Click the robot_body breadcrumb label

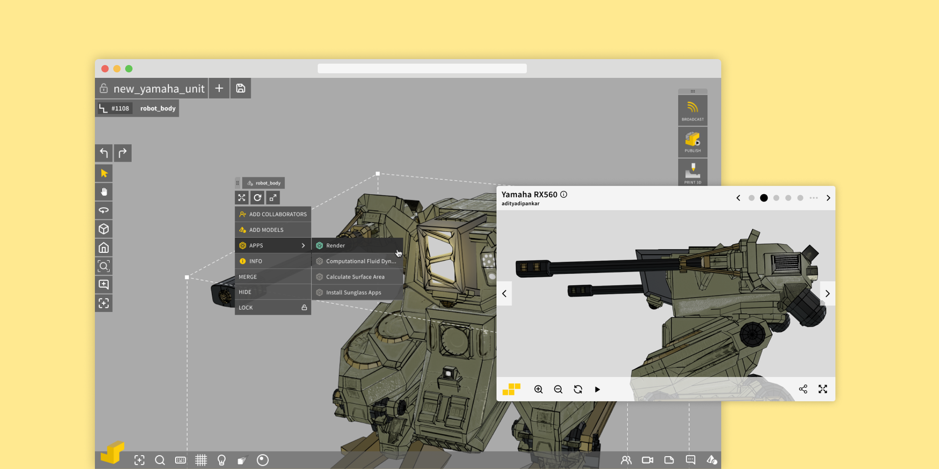click(x=158, y=109)
